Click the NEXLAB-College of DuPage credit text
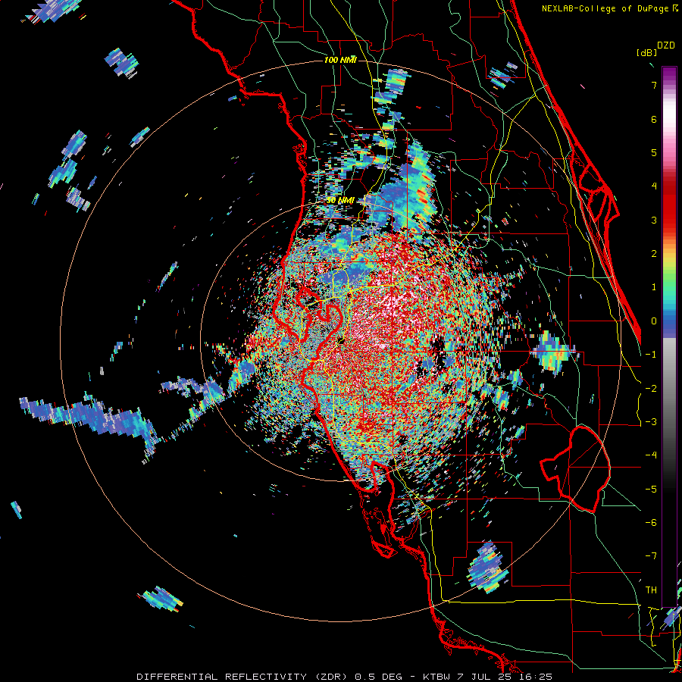 tap(609, 8)
